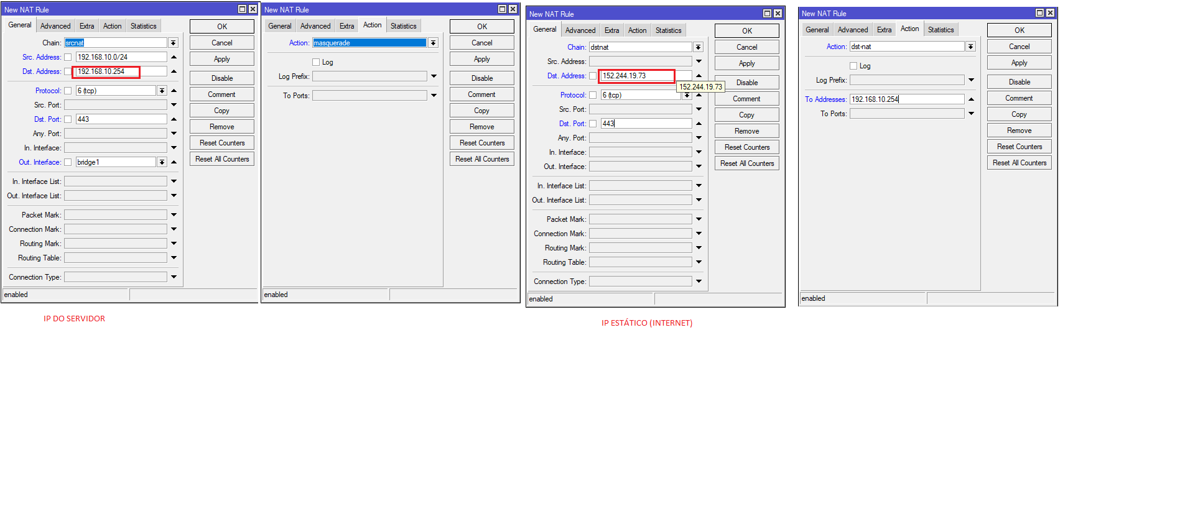Expand Log Prefix in dst-nat action window
This screenshot has height=532, width=1185.
tap(971, 80)
